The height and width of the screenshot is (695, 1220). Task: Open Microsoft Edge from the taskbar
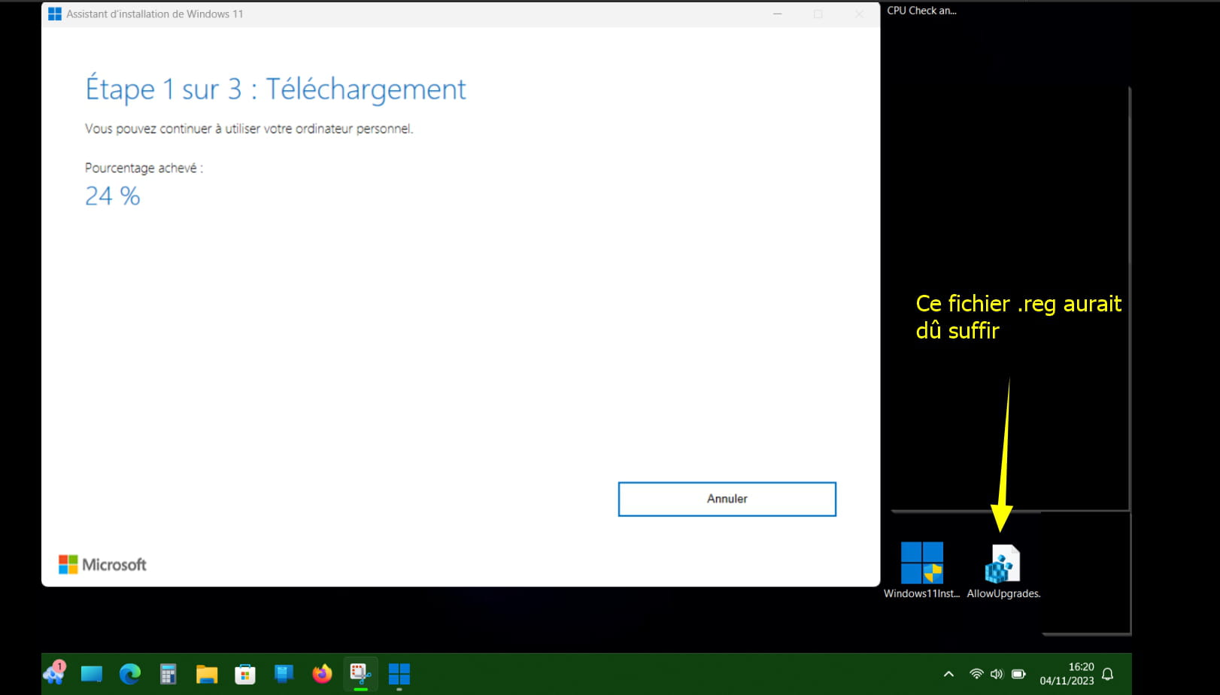pos(130,674)
